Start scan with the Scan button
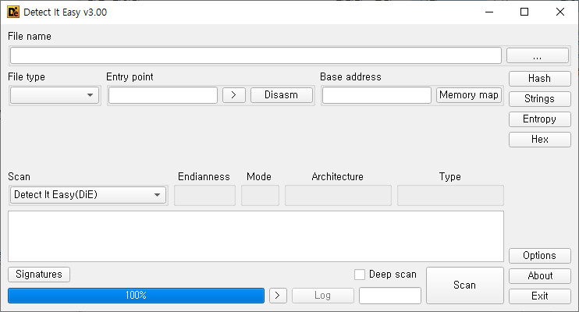Screen dimensions: 579x312 coord(465,285)
